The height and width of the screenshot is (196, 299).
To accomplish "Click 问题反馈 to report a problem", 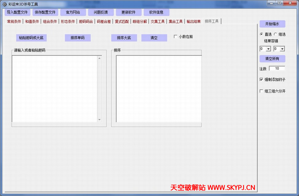I will [100, 12].
